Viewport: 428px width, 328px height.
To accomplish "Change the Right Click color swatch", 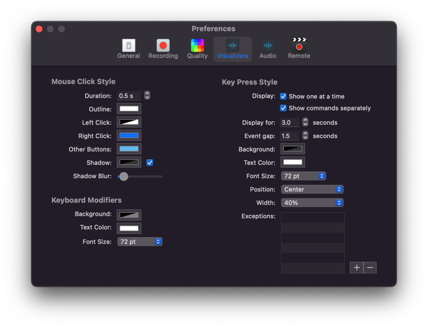I will (x=129, y=135).
